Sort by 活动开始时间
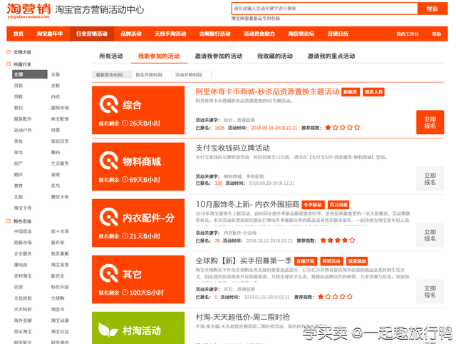This screenshot has width=456, height=344. [x=192, y=75]
